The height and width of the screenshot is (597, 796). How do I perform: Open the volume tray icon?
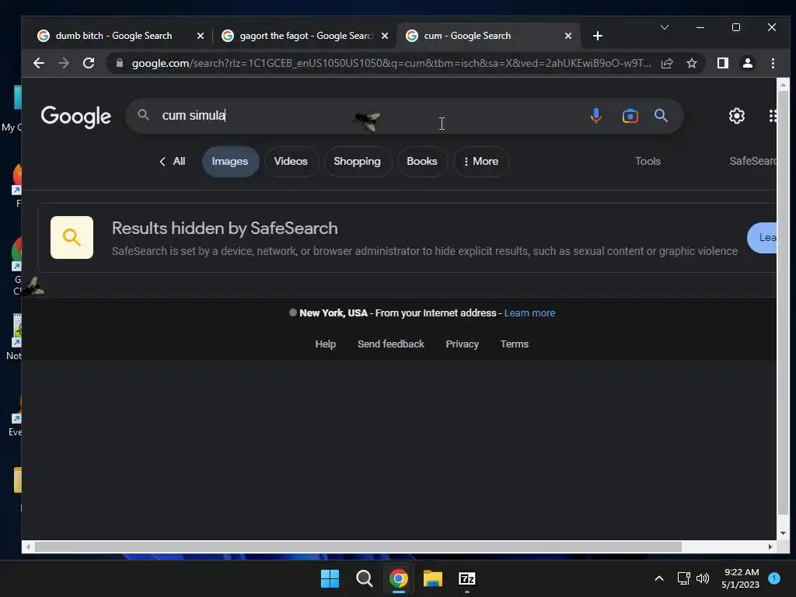(703, 578)
